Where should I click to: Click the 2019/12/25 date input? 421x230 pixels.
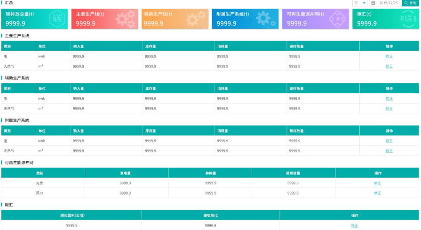[389, 3]
